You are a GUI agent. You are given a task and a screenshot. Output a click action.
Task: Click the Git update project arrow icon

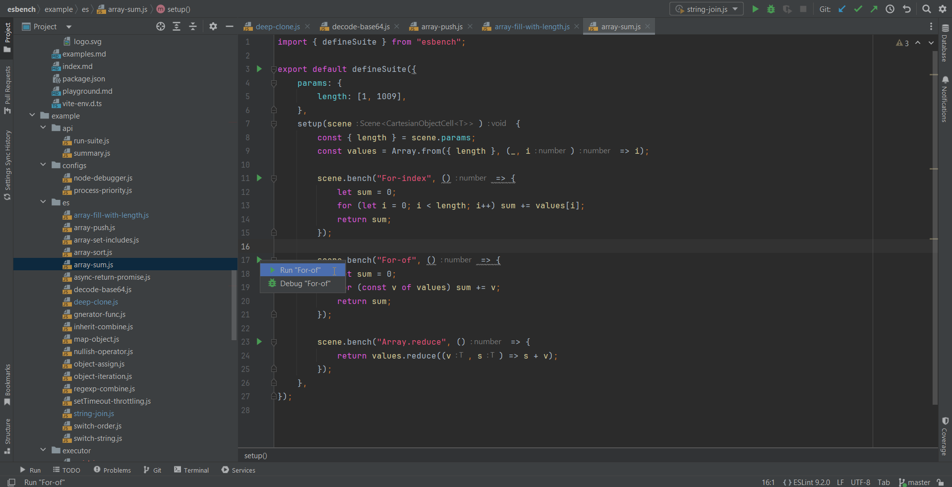[842, 9]
